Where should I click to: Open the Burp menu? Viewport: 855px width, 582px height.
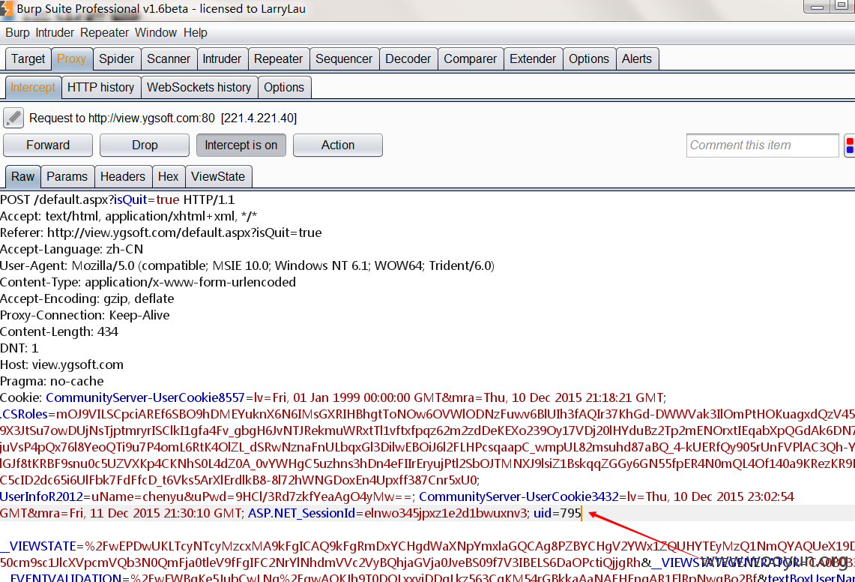pyautogui.click(x=17, y=33)
